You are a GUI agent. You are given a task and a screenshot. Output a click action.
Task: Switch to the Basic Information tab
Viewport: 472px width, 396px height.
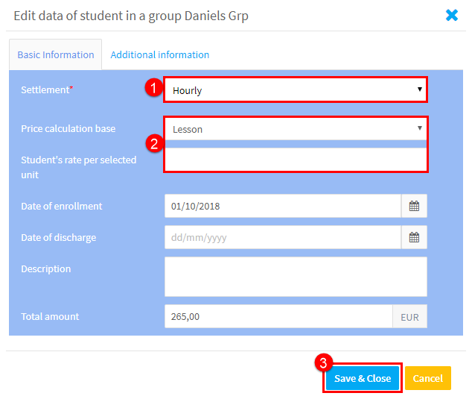coord(56,54)
